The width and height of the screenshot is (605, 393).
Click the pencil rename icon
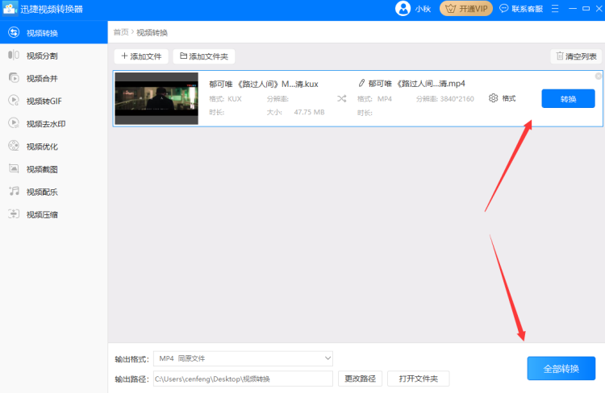pyautogui.click(x=361, y=83)
